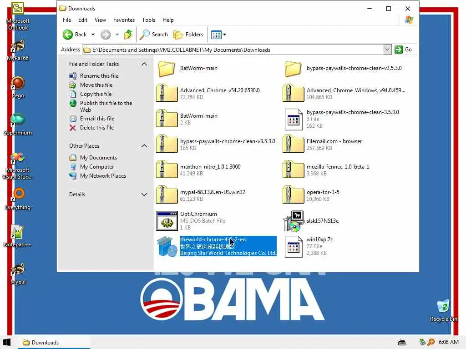
Task: Select Advanced_Chrome_Windows_v94 zip archive
Action: (x=344, y=93)
